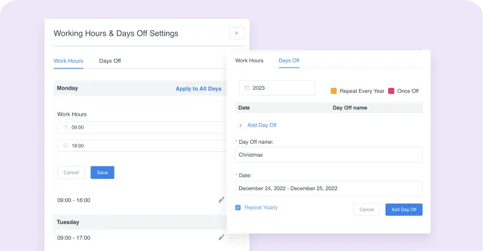Click the blue Save button
Image resolution: width=483 pixels, height=251 pixels.
103,173
